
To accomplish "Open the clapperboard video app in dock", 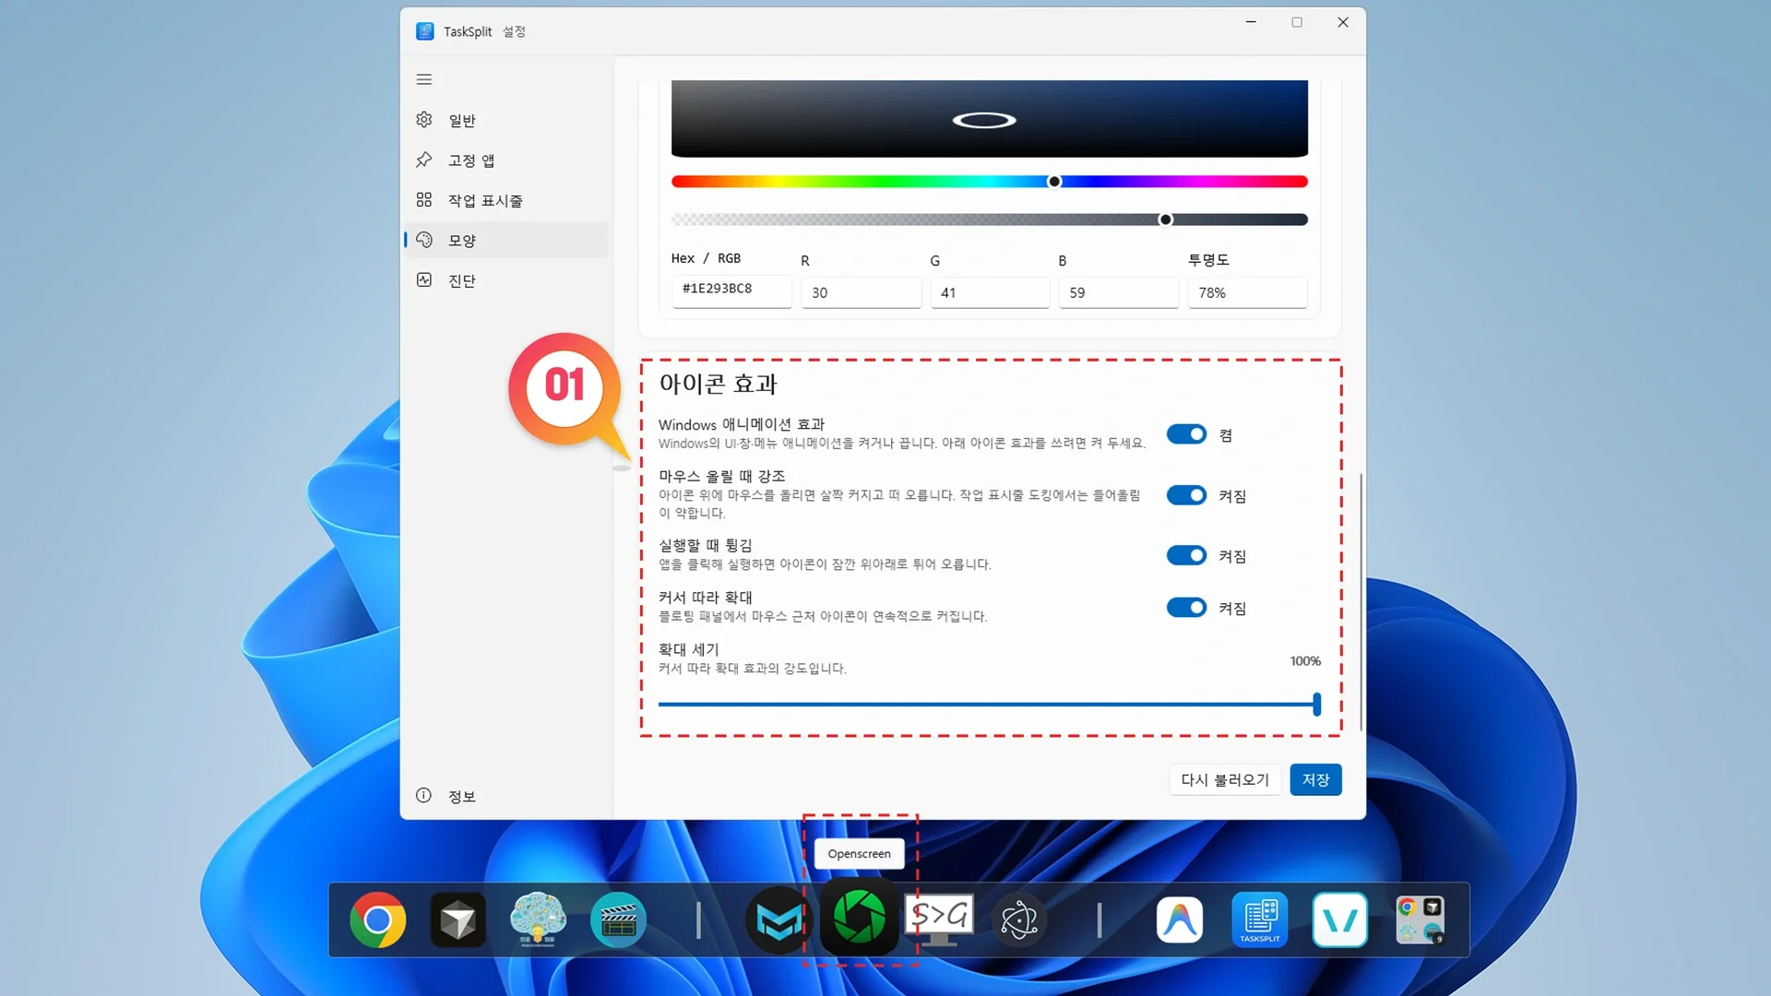I will 618,919.
